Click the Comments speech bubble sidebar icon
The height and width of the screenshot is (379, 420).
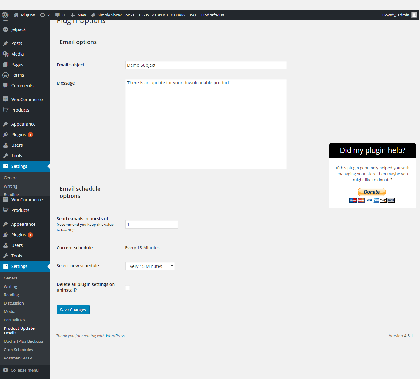click(x=6, y=86)
